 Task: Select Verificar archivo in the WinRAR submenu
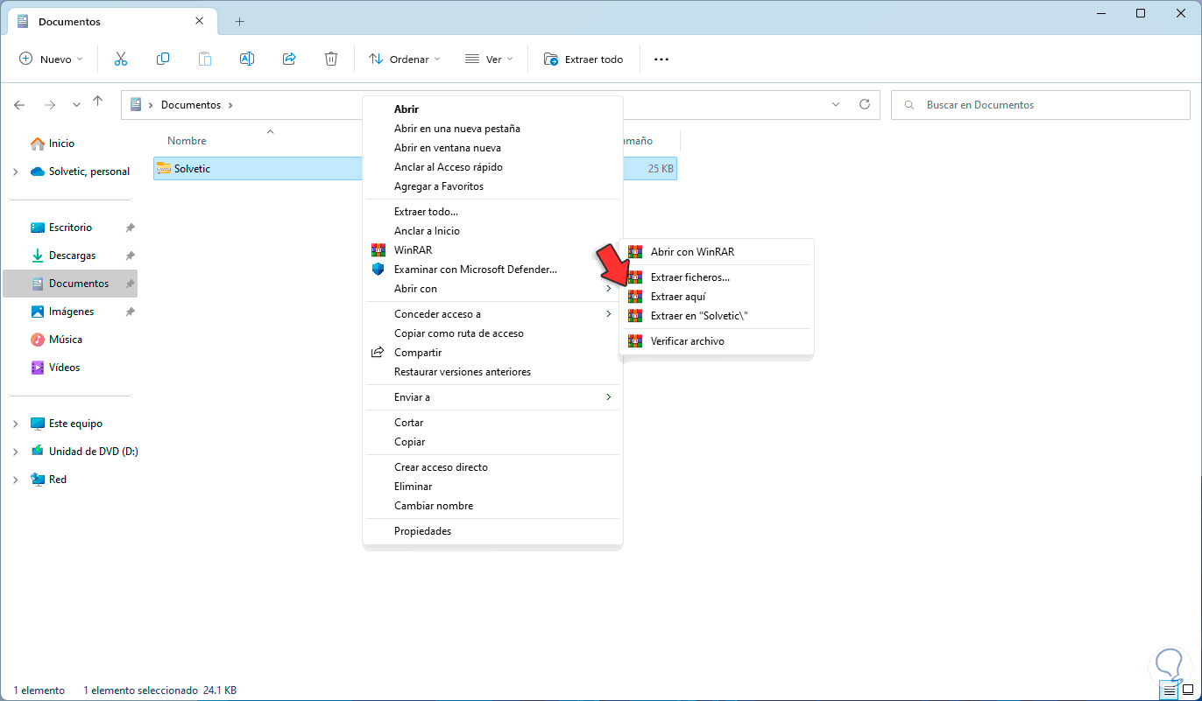[x=717, y=341]
